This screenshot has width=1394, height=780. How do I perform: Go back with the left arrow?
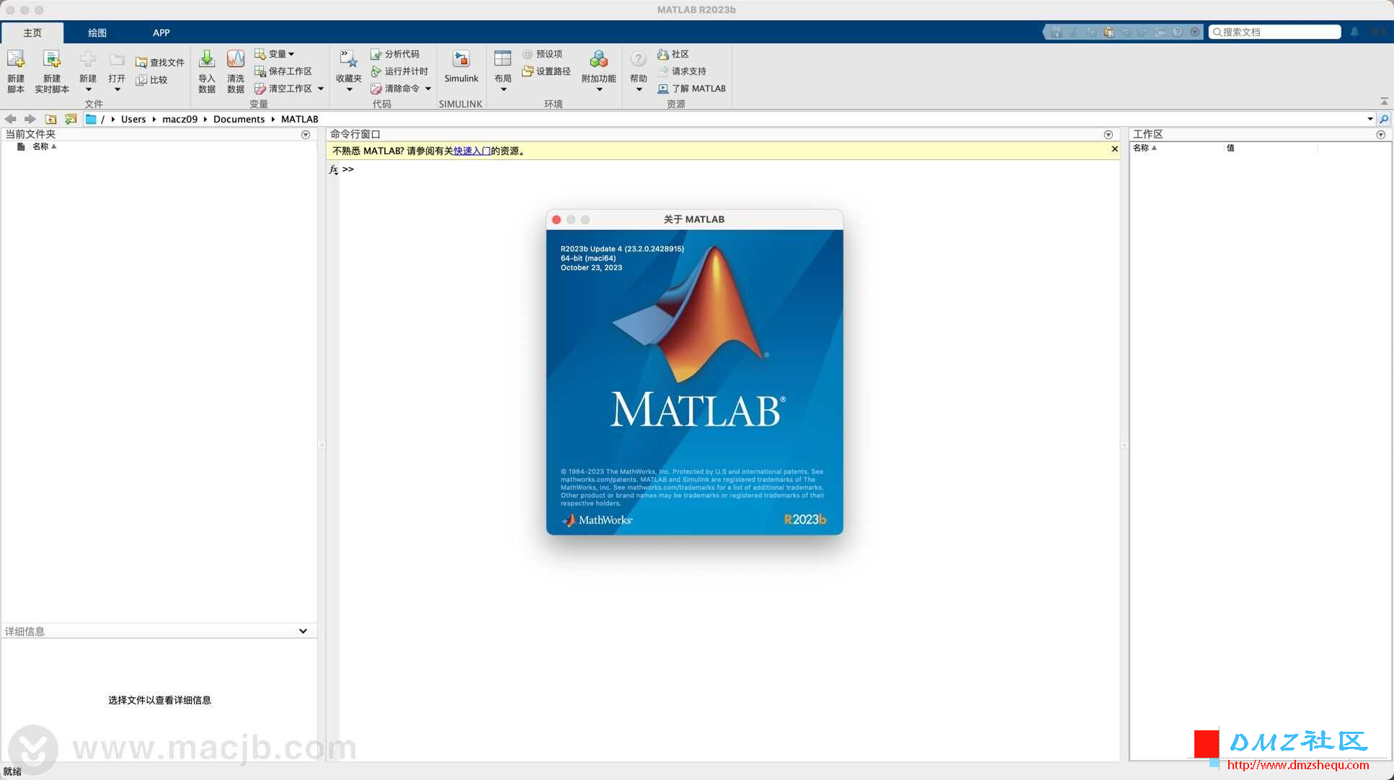click(10, 119)
